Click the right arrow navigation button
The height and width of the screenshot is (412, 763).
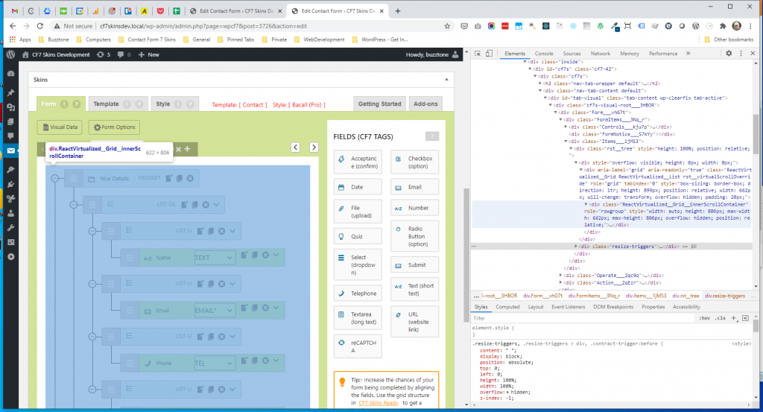(313, 148)
